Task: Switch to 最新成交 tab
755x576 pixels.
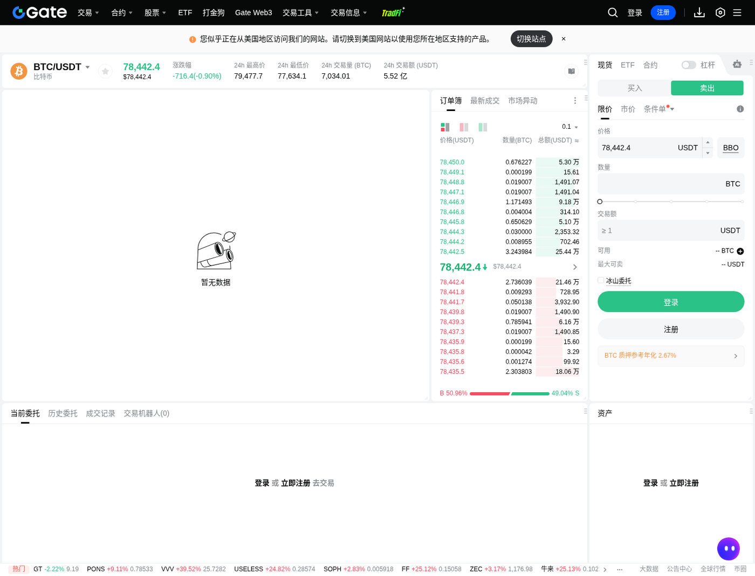Action: pos(485,101)
